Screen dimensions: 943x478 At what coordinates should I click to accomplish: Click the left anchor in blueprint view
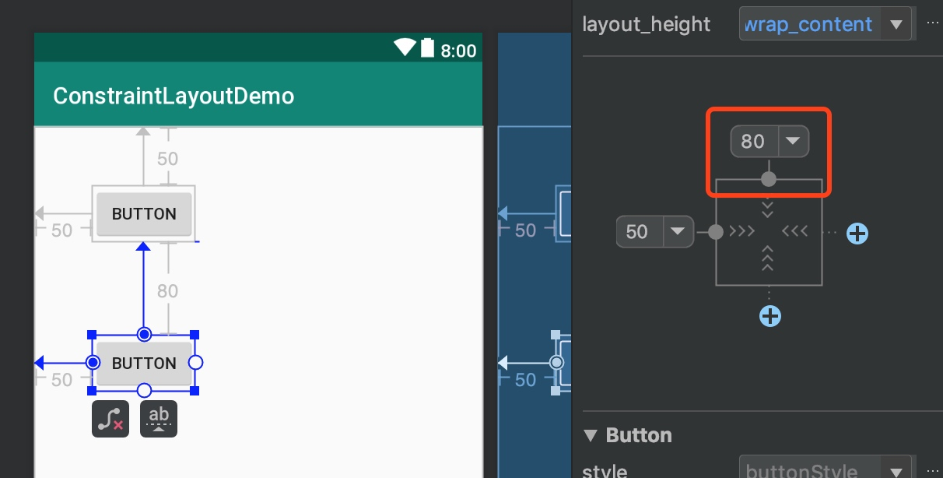pyautogui.click(x=556, y=363)
